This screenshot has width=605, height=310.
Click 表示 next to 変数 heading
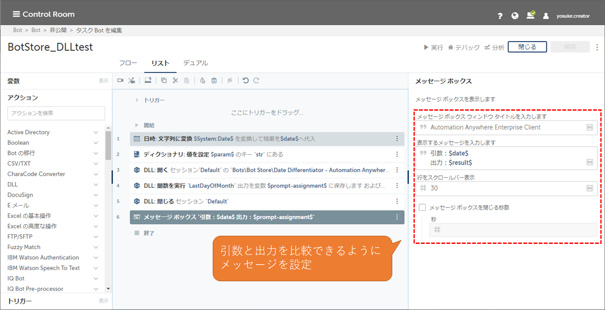(103, 81)
